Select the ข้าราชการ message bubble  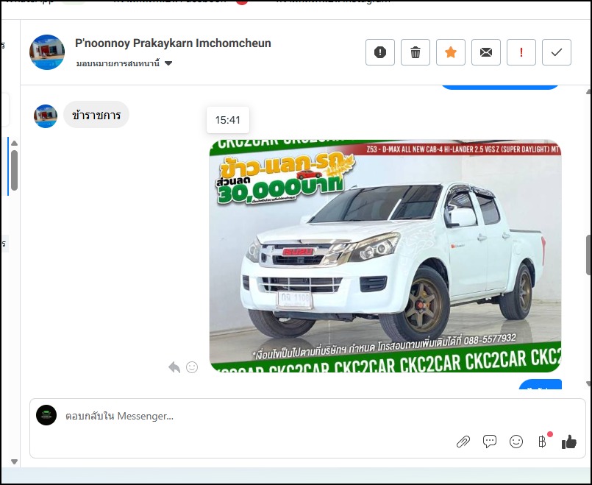tap(96, 115)
